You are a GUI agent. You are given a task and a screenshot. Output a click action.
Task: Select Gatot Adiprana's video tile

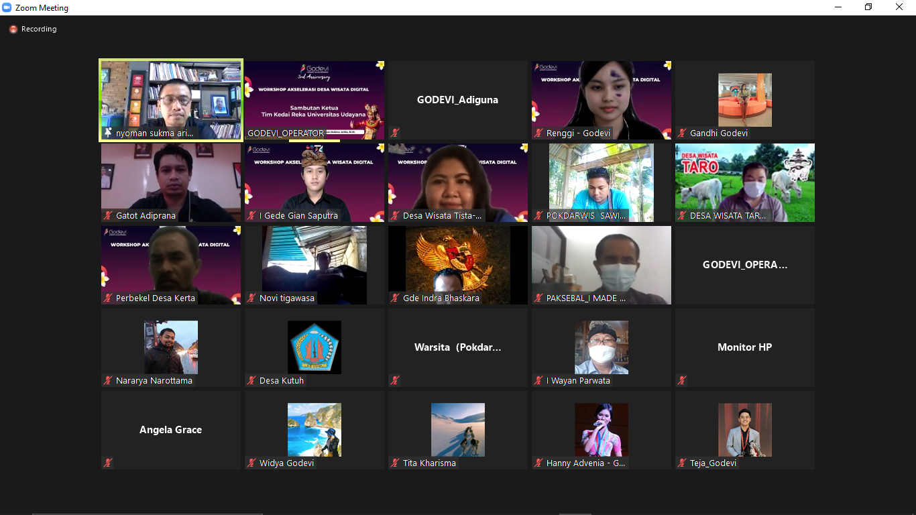[170, 182]
